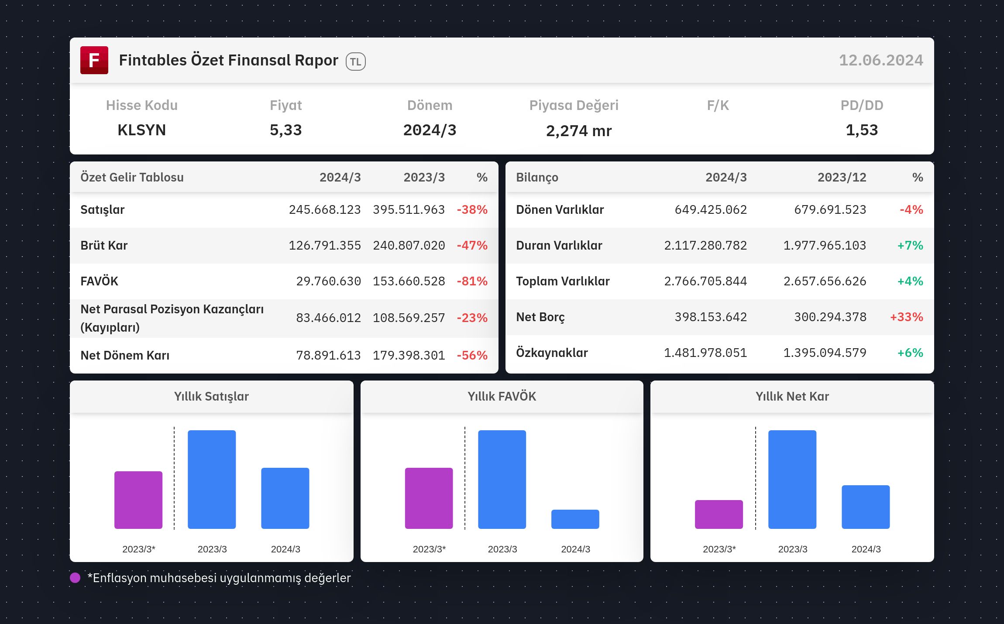Click the TL currency badge

(356, 62)
